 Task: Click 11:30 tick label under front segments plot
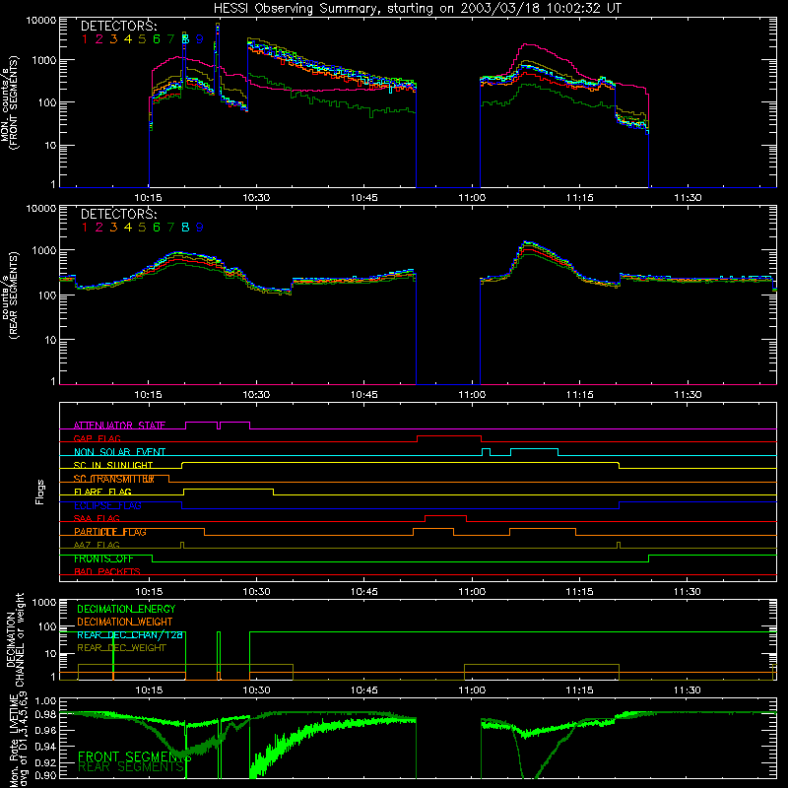(x=688, y=198)
